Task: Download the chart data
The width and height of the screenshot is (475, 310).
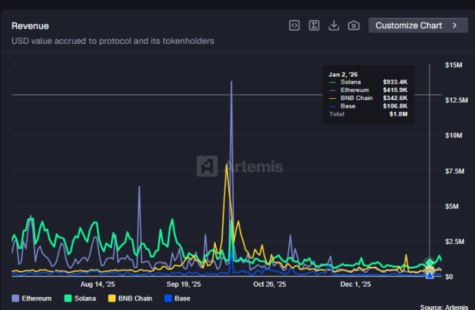Action: [334, 25]
